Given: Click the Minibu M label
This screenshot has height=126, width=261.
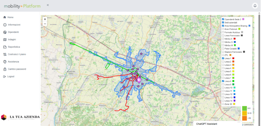Looking at the screenshot, I should (228, 45).
